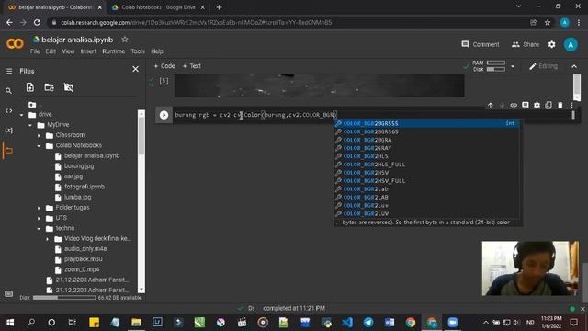Select lumba.jpg in file tree

(x=77, y=197)
